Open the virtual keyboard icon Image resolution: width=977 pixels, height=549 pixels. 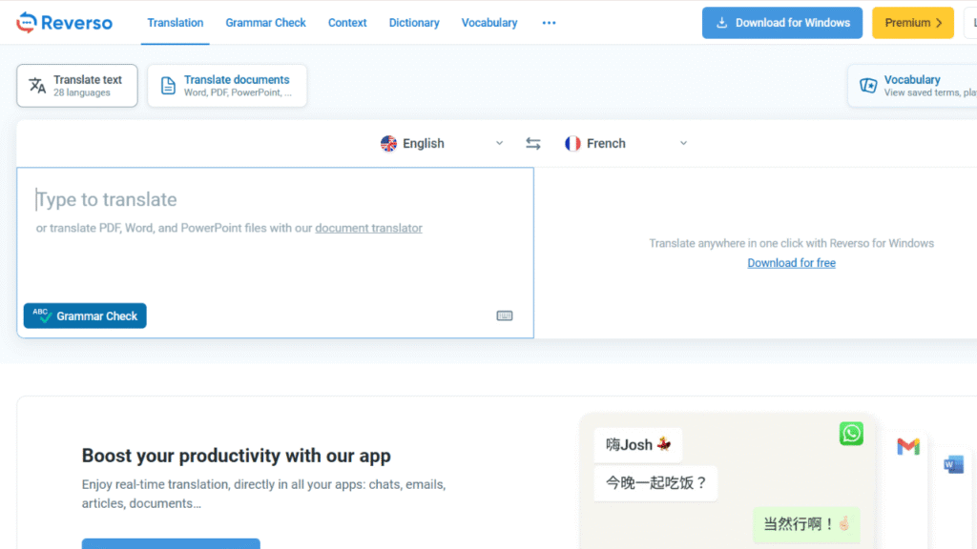pyautogui.click(x=505, y=315)
